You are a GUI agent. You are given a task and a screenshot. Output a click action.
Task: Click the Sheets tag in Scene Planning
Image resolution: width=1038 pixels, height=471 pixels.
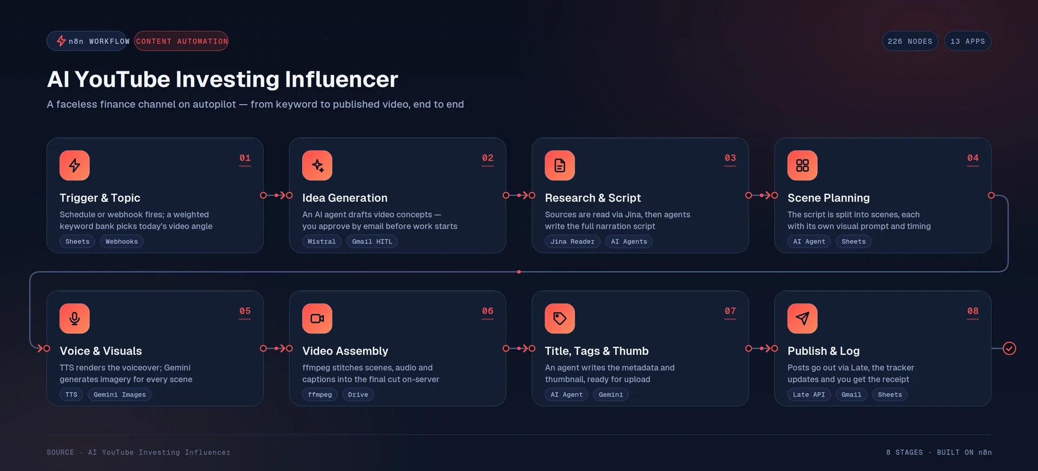click(854, 242)
